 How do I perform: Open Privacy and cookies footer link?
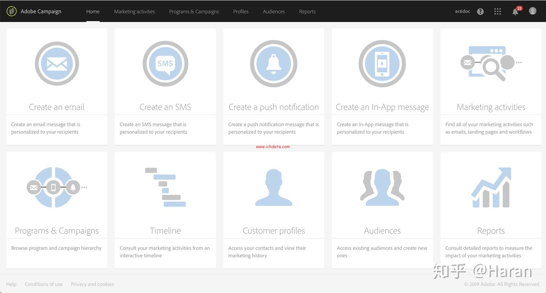(92, 284)
